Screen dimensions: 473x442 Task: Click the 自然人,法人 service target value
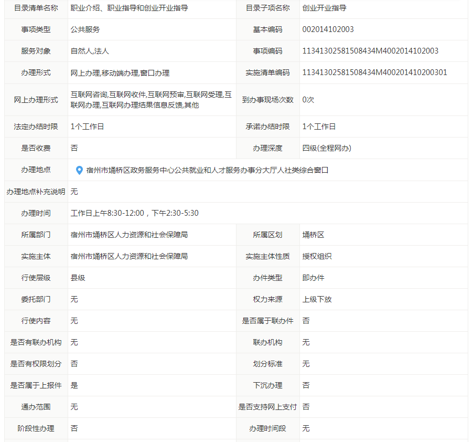pos(90,51)
